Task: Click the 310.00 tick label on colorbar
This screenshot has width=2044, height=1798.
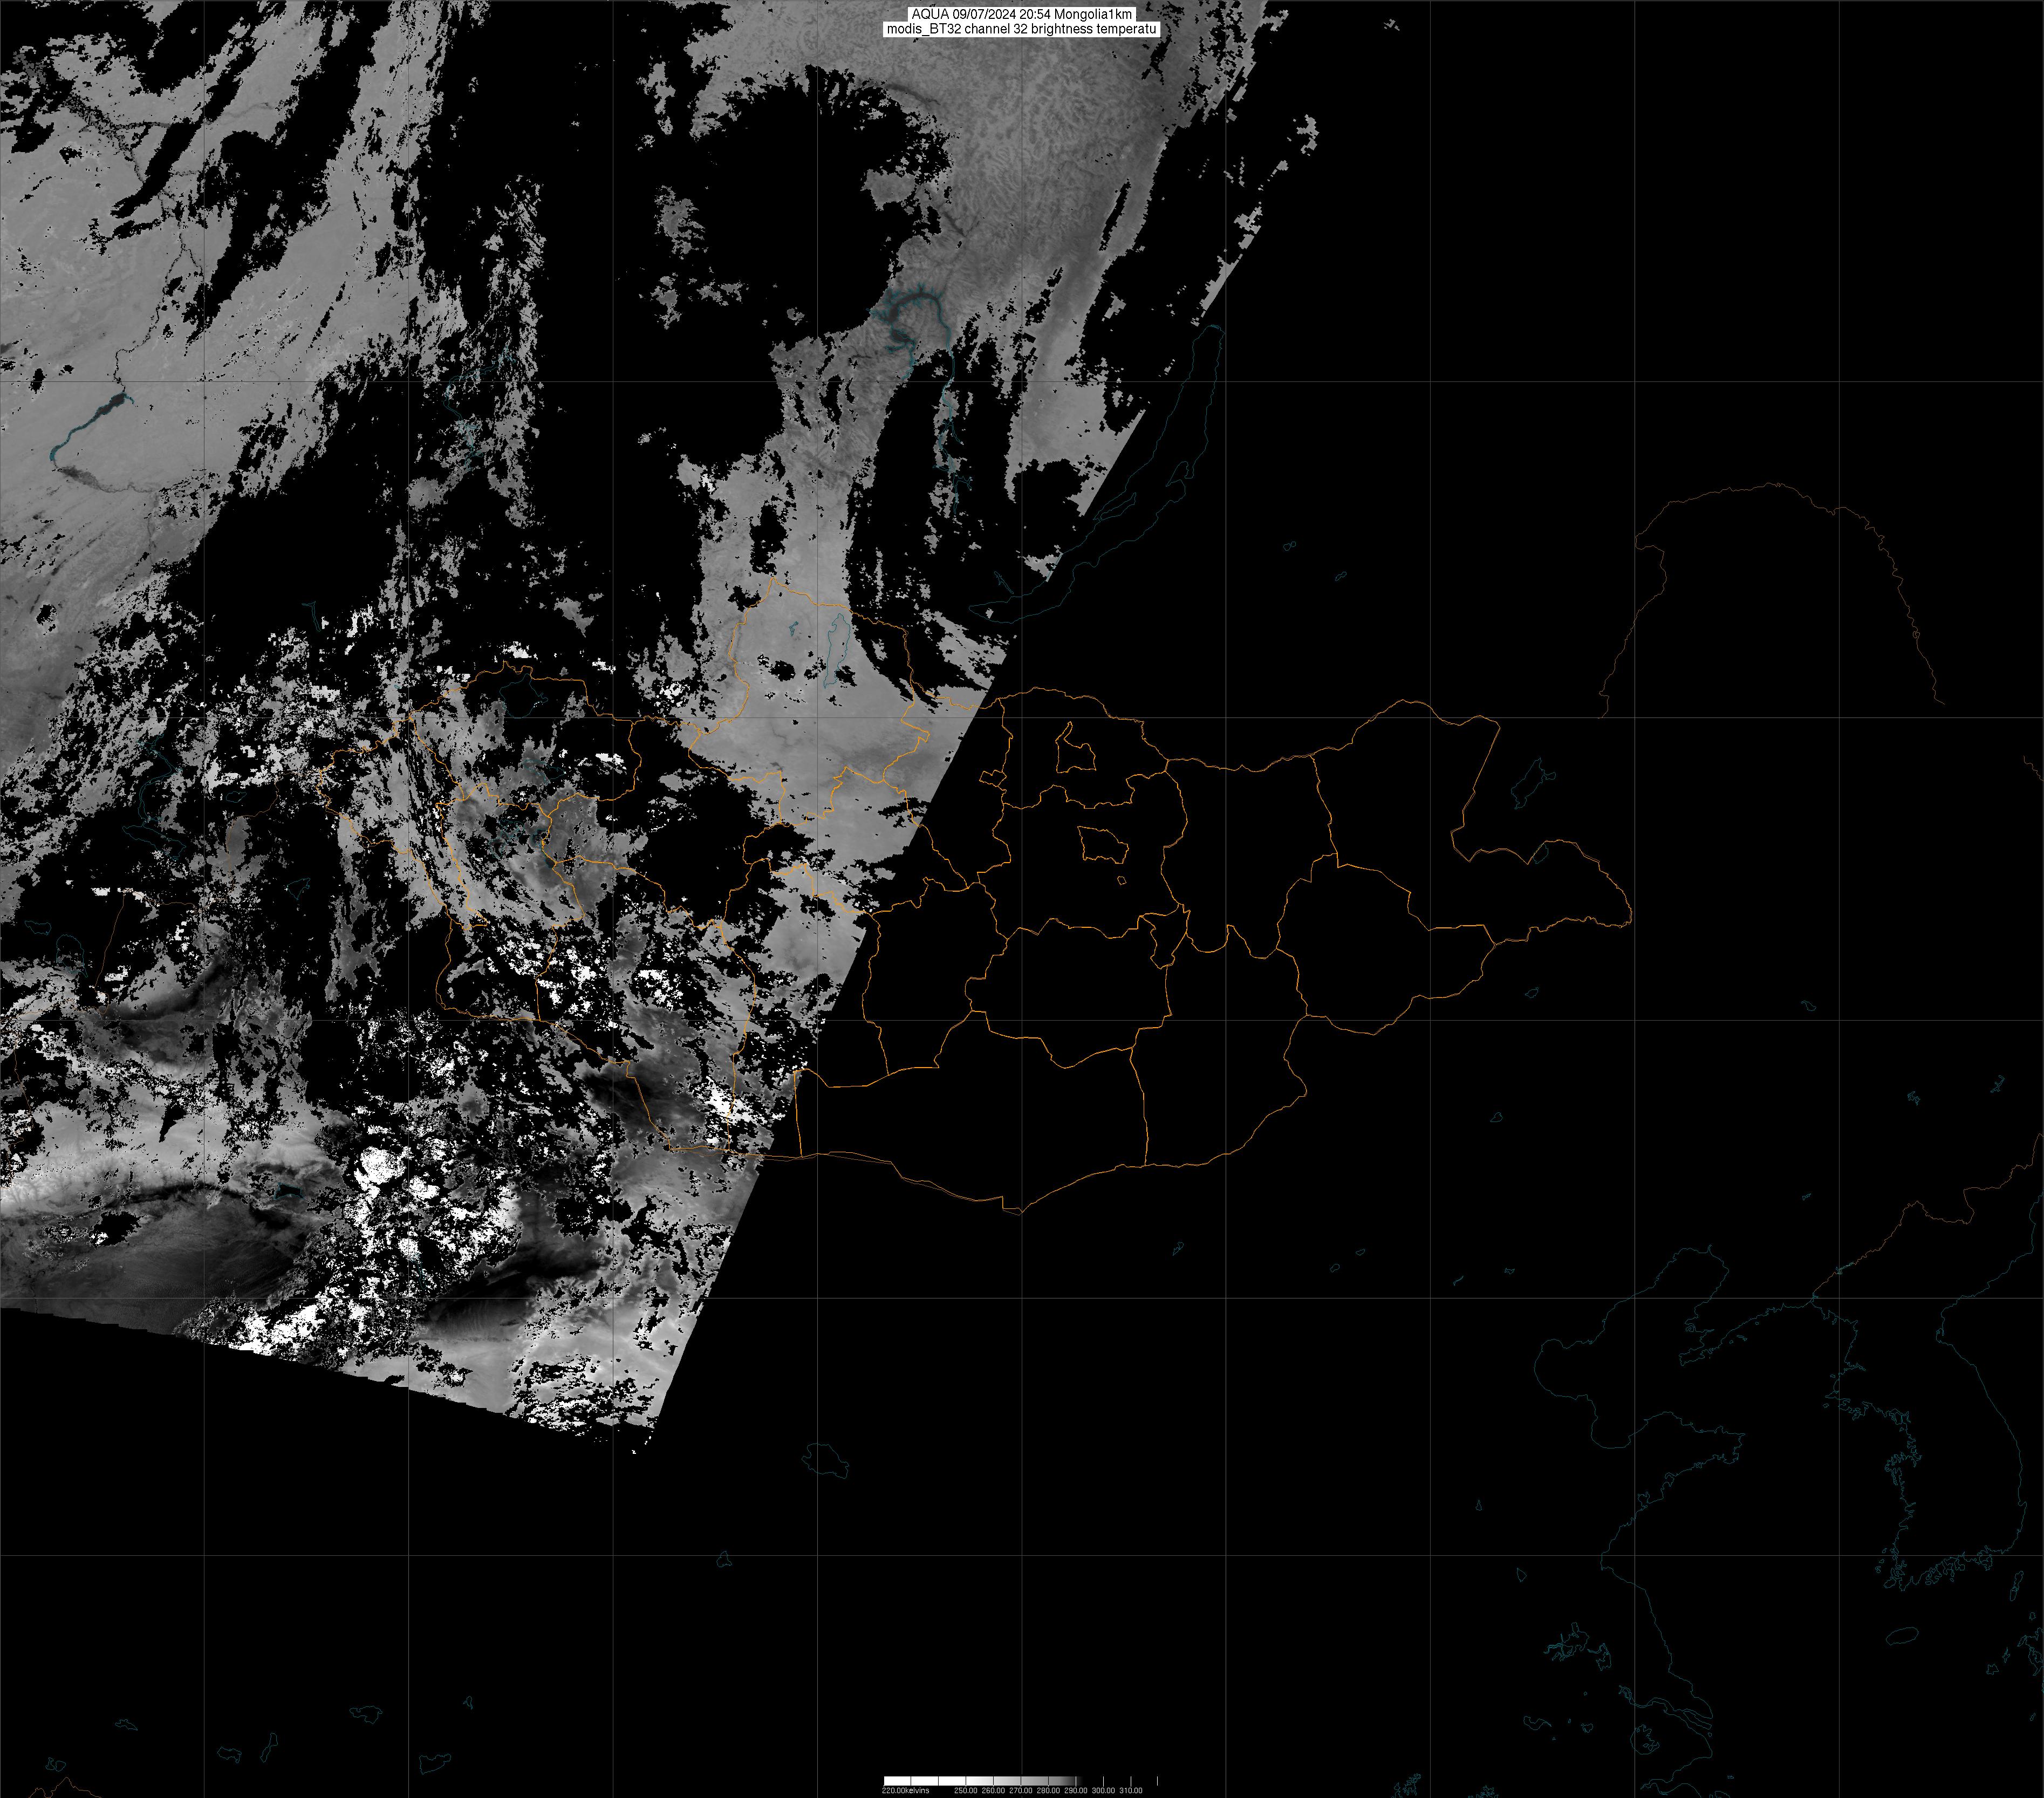Action: 1131,1790
